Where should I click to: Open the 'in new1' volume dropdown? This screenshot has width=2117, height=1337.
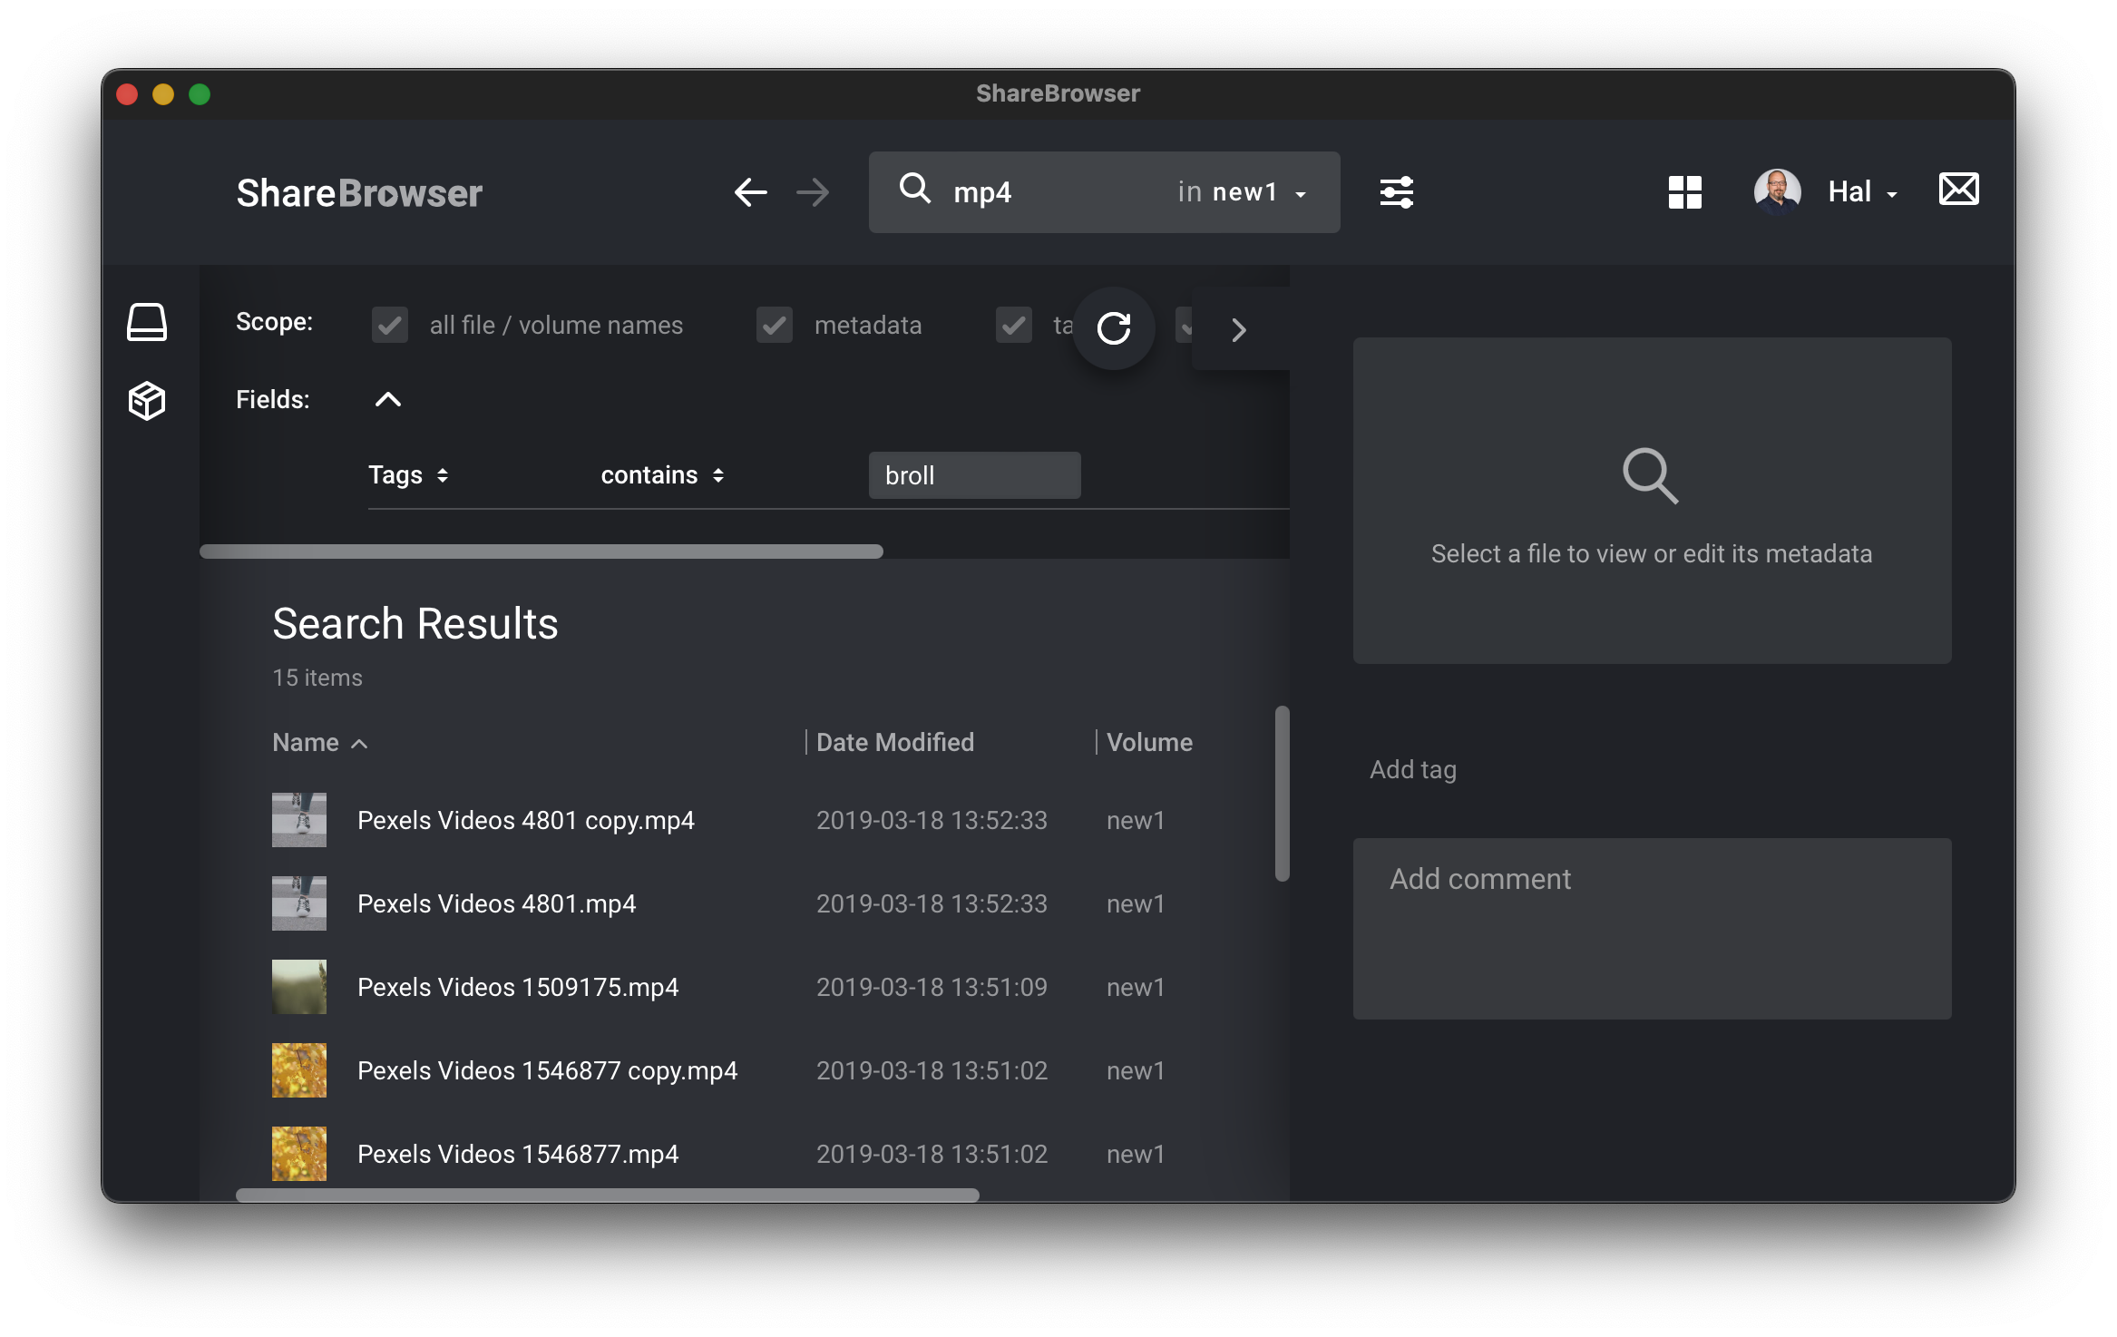tap(1242, 192)
